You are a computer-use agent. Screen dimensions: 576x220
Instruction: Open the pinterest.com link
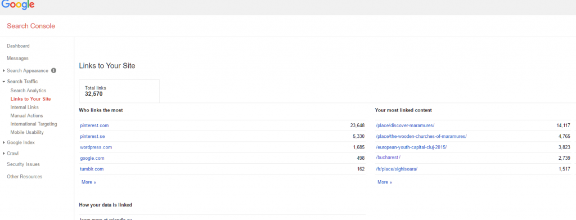click(94, 125)
